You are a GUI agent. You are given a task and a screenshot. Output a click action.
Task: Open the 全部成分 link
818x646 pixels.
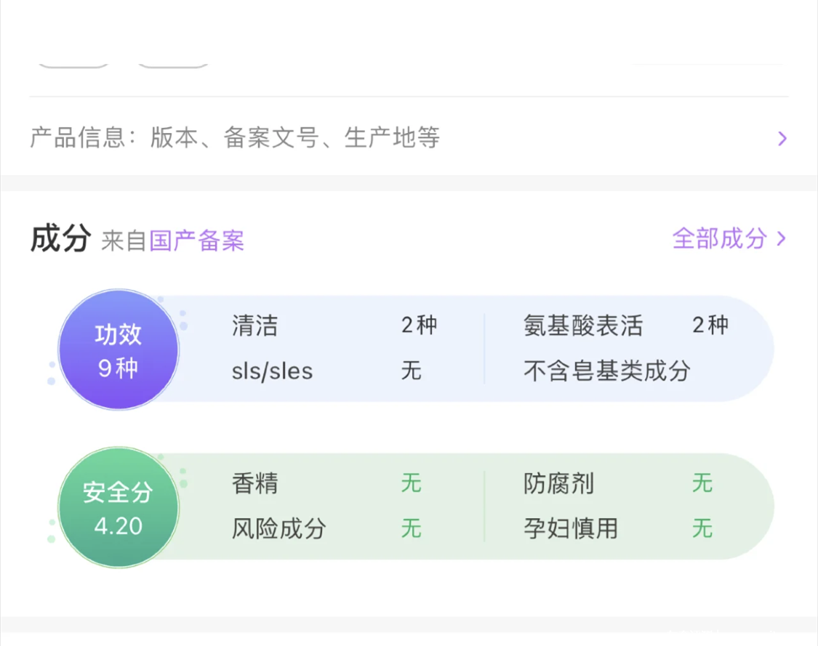pyautogui.click(x=719, y=238)
